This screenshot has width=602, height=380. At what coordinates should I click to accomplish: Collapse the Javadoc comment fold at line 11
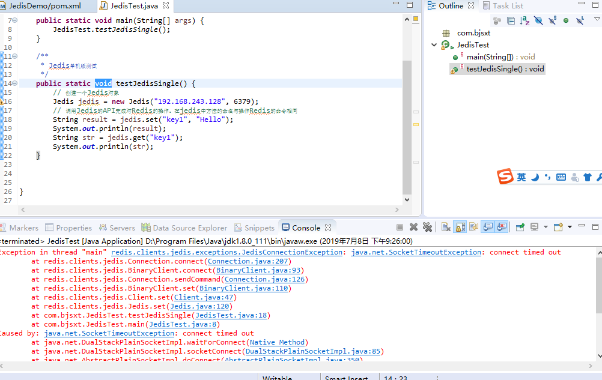(15, 56)
